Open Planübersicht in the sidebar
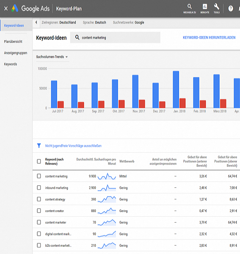 coord(13,42)
